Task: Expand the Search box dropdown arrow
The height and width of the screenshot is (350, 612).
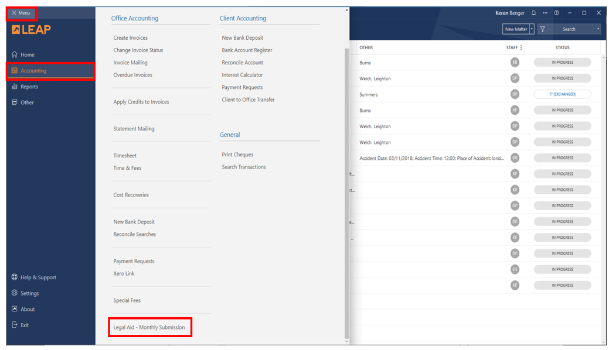Action: pyautogui.click(x=598, y=29)
